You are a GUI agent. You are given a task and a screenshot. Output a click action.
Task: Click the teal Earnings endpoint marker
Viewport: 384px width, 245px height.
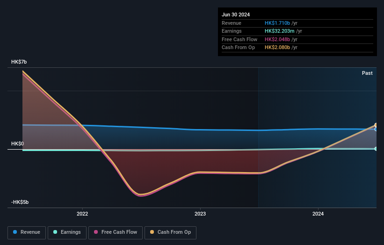376,149
